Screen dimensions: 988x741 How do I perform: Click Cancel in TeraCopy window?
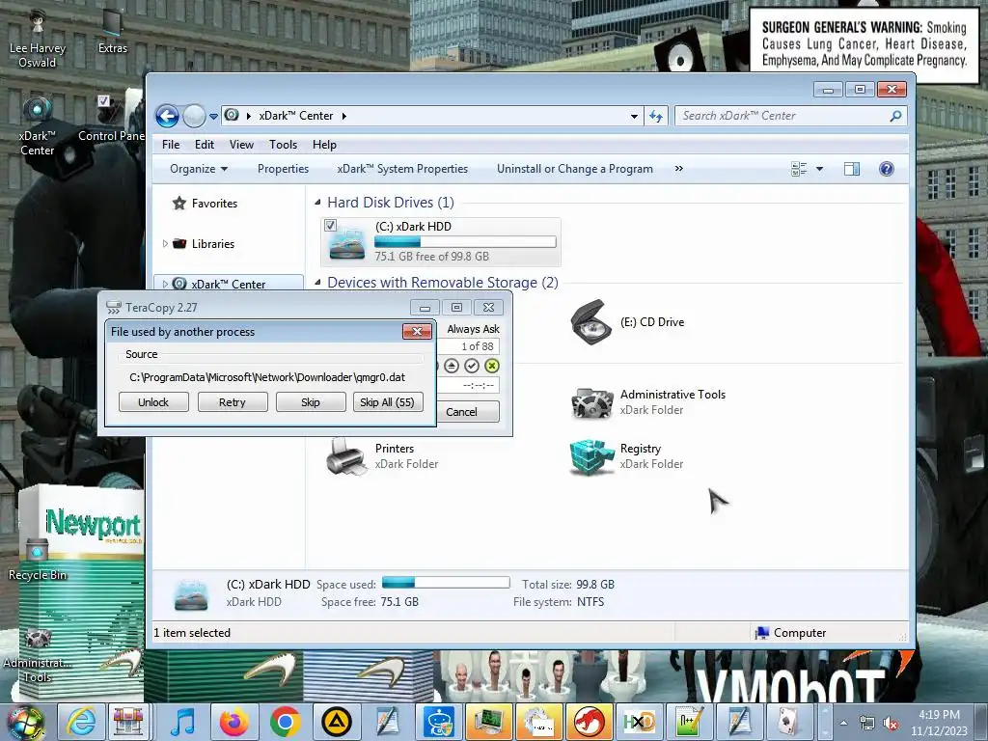[x=468, y=411]
